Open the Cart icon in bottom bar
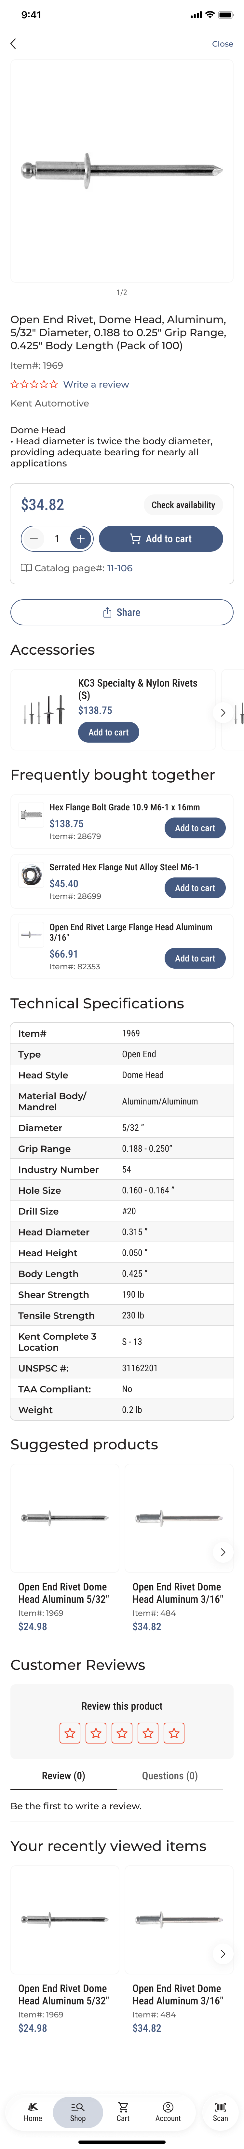Image resolution: width=244 pixels, height=2149 pixels. (x=122, y=2112)
